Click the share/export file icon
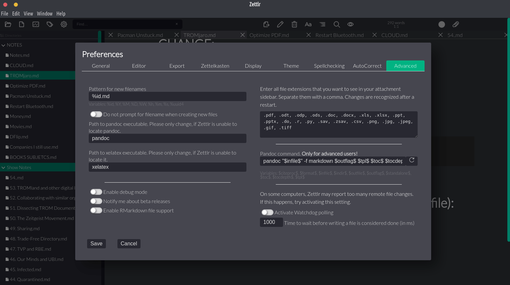The height and width of the screenshot is (285, 510). point(267,24)
